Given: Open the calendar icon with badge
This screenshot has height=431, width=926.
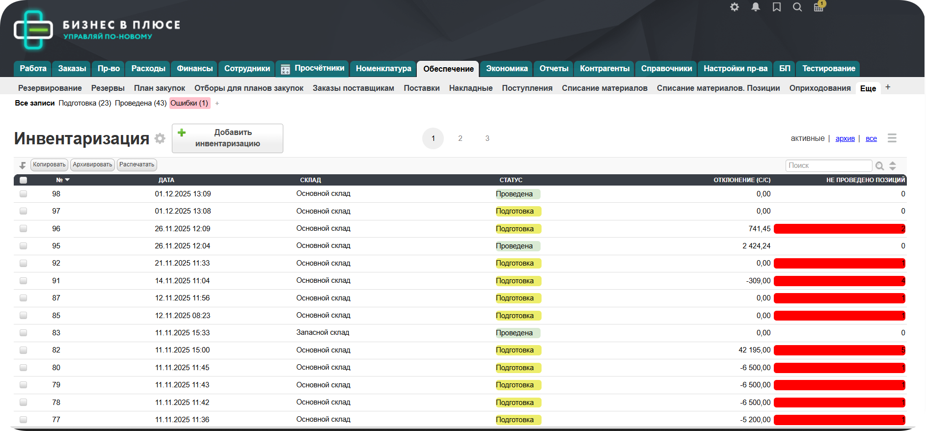Looking at the screenshot, I should click(x=818, y=7).
